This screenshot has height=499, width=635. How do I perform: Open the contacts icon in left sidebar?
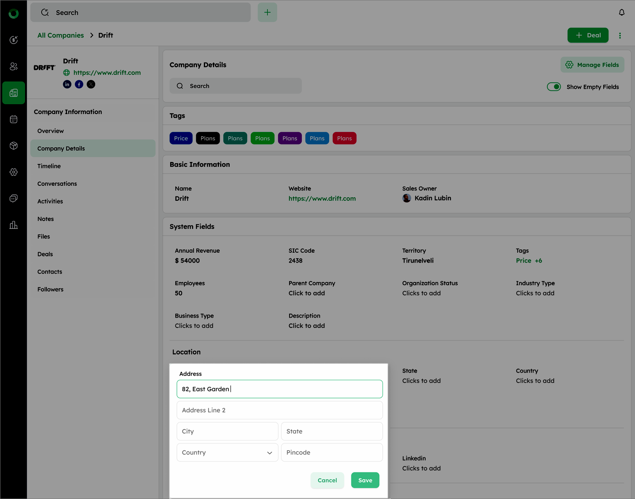point(13,66)
